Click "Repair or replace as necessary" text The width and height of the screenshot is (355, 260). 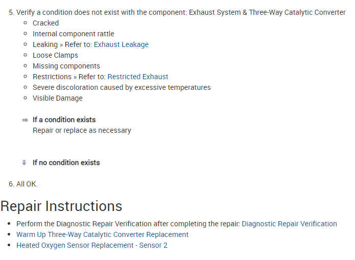pyautogui.click(x=82, y=130)
